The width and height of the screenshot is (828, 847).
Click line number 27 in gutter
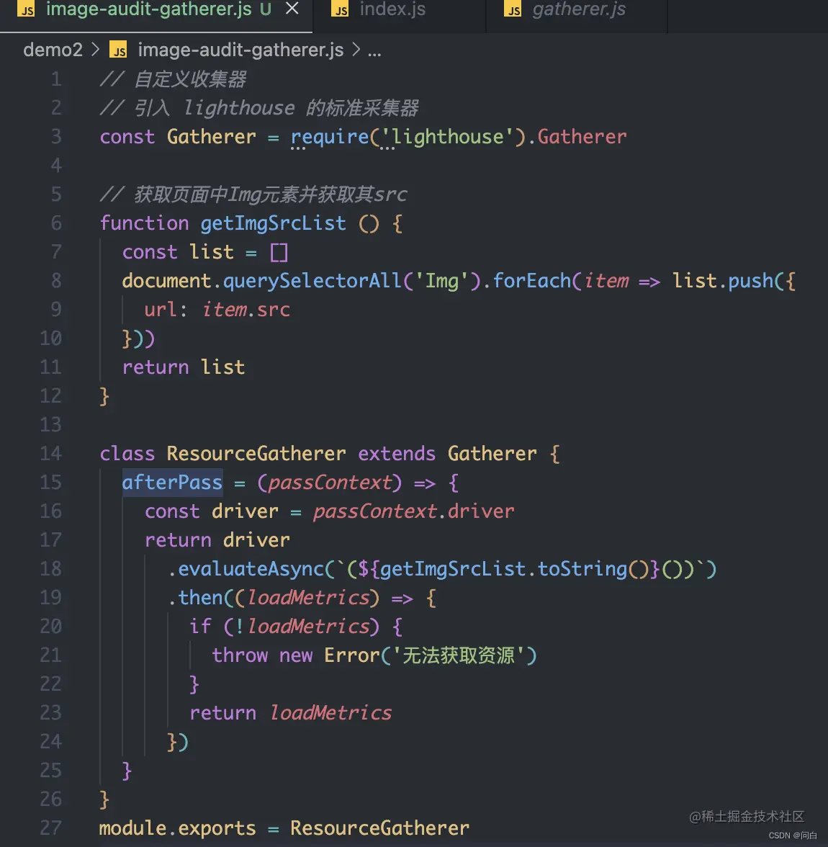(x=51, y=828)
